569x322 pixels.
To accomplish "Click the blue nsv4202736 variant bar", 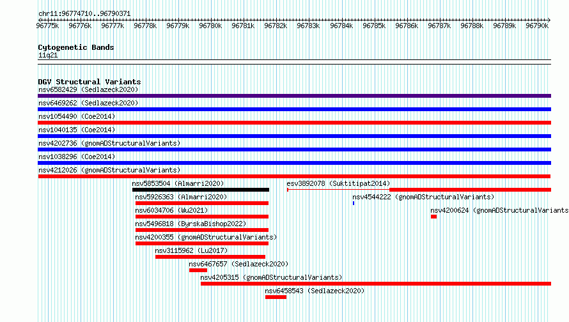I will coord(294,149).
